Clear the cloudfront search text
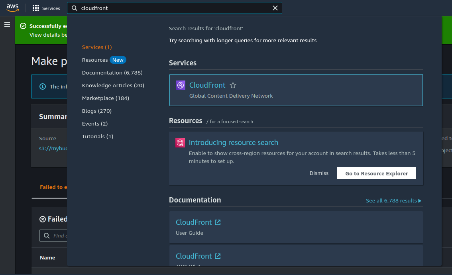Viewport: 452px width, 275px height. [275, 8]
